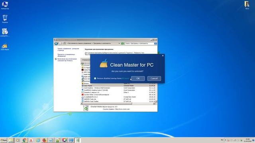Viewport: 255px width, 143px height.
Task: Open Yandex browser from the taskbar
Action: pos(31,140)
